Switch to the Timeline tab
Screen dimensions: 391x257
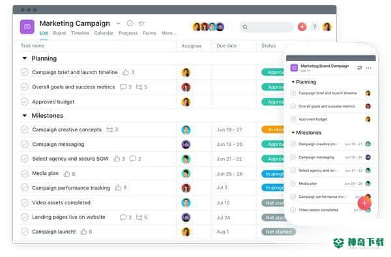(80, 33)
